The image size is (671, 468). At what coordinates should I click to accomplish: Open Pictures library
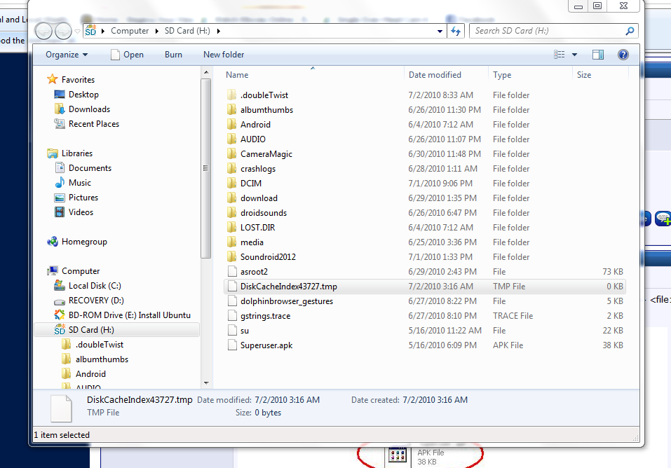tap(83, 197)
